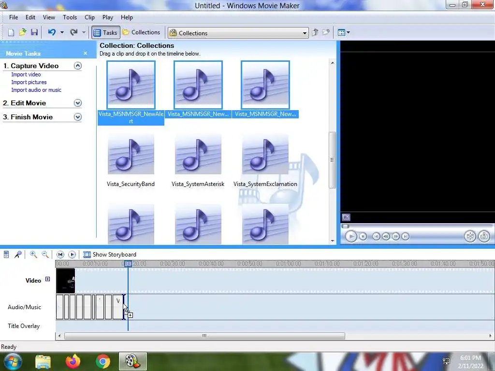Click the timeline horizontal scrollbar thumb
Image resolution: width=495 pixels, height=371 pixels.
click(204, 336)
